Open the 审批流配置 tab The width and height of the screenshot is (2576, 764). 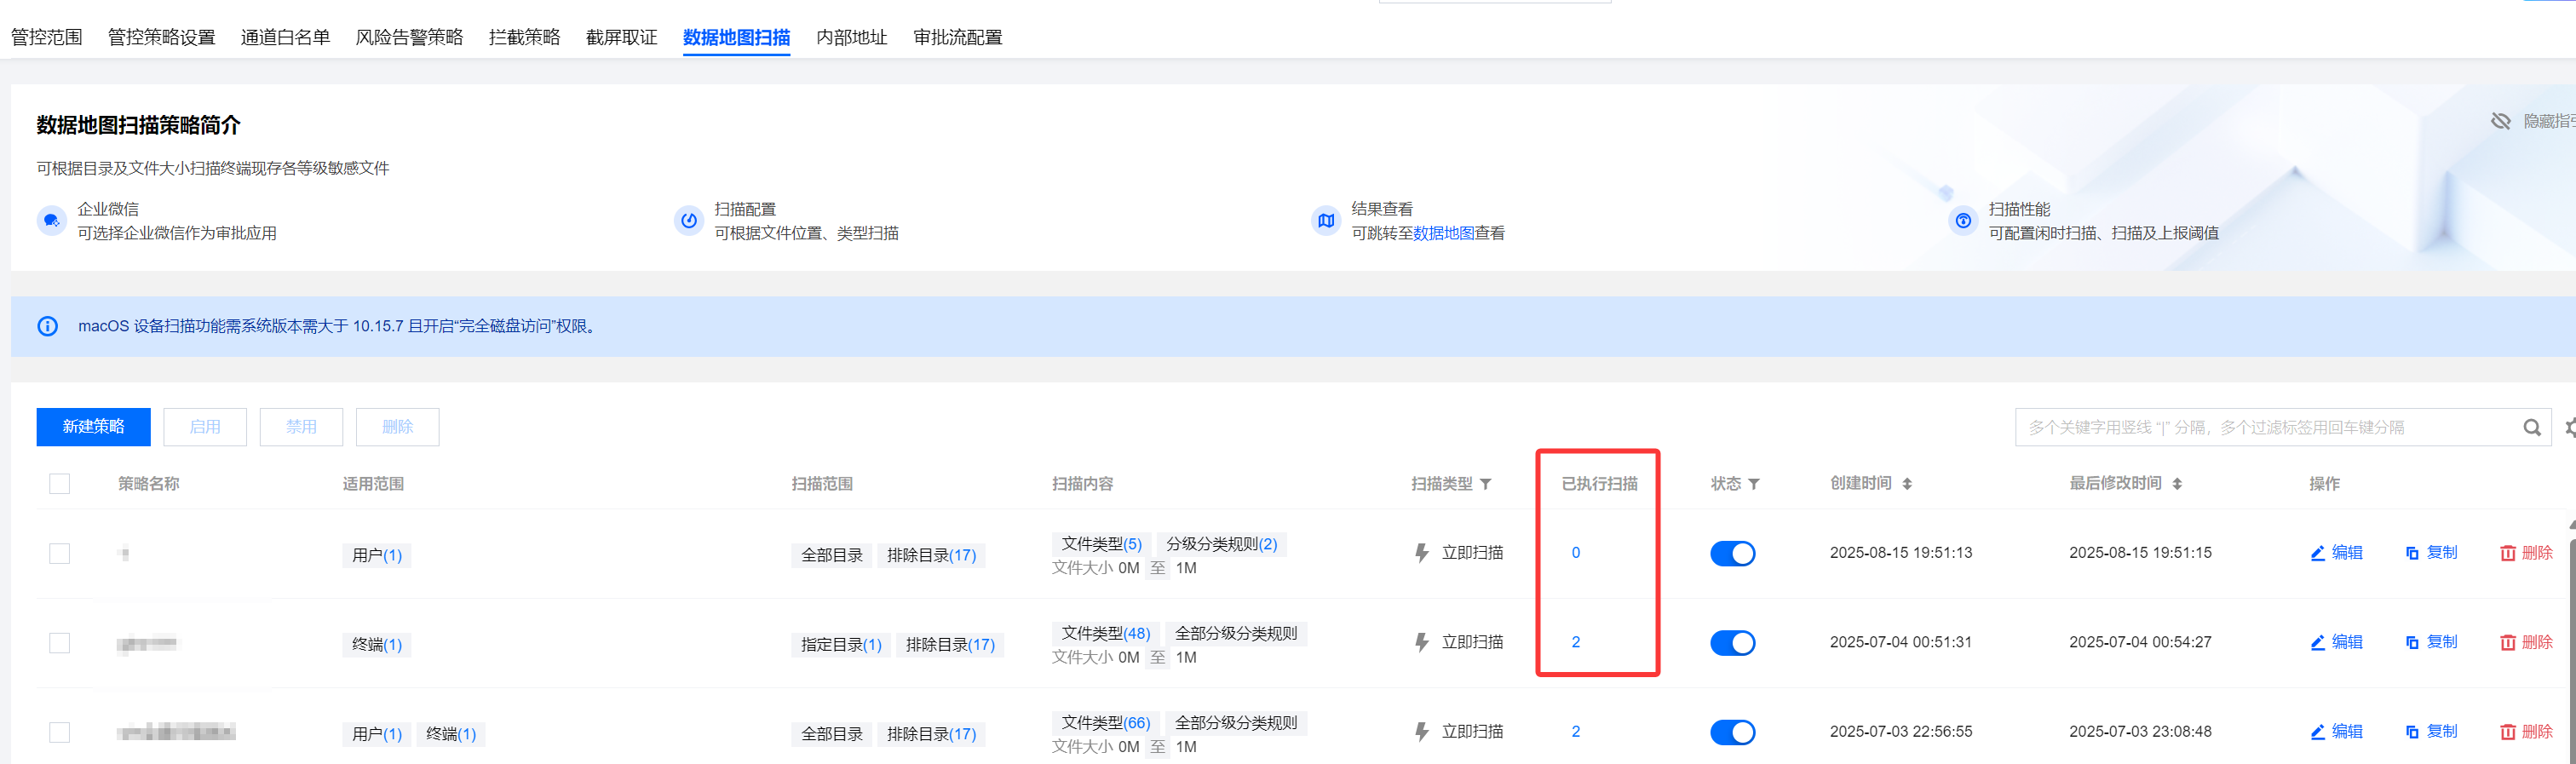[957, 37]
